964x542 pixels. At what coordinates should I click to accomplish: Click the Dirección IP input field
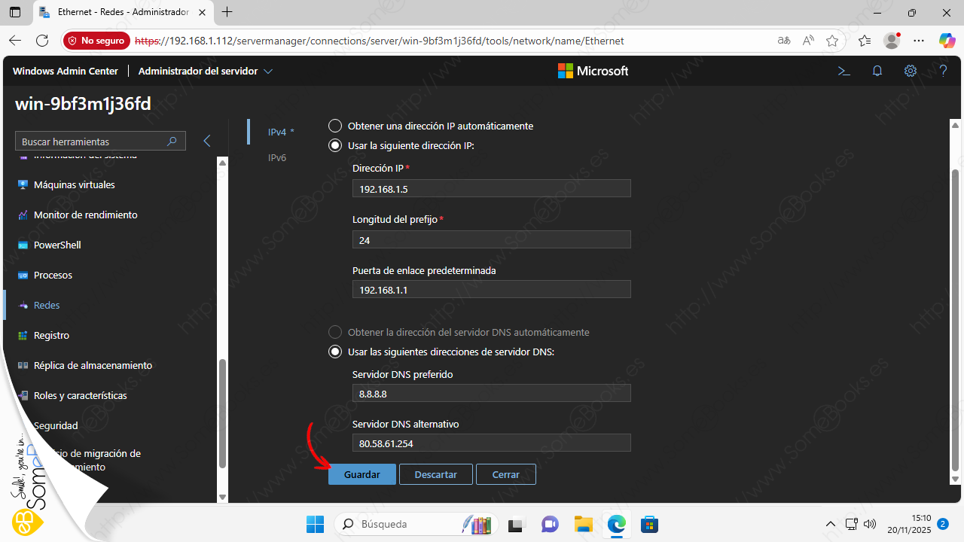[x=491, y=188]
